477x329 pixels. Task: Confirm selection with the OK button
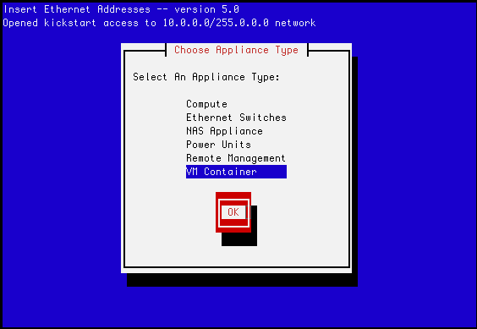[233, 212]
